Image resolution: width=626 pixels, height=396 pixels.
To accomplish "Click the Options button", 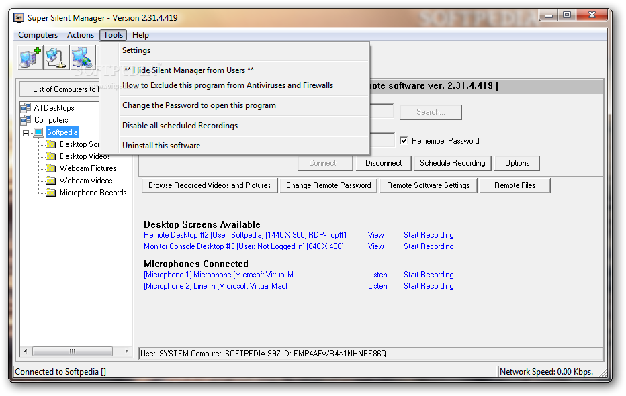I will coord(517,163).
